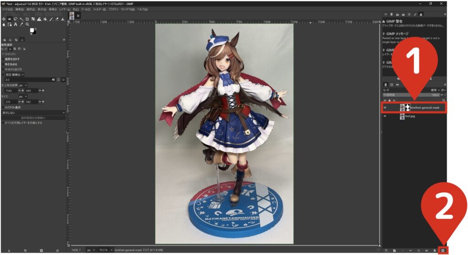Set aspect ratio to landscape orientation
Image resolution: width=468 pixels, height=255 pixels.
click(x=63, y=80)
